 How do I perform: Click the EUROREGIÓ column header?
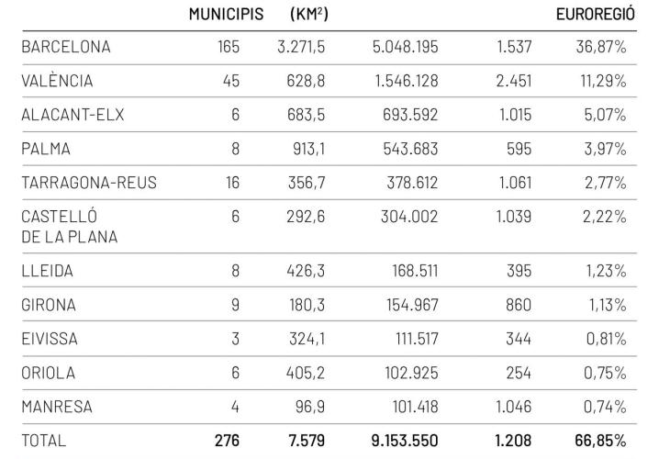[x=597, y=15]
